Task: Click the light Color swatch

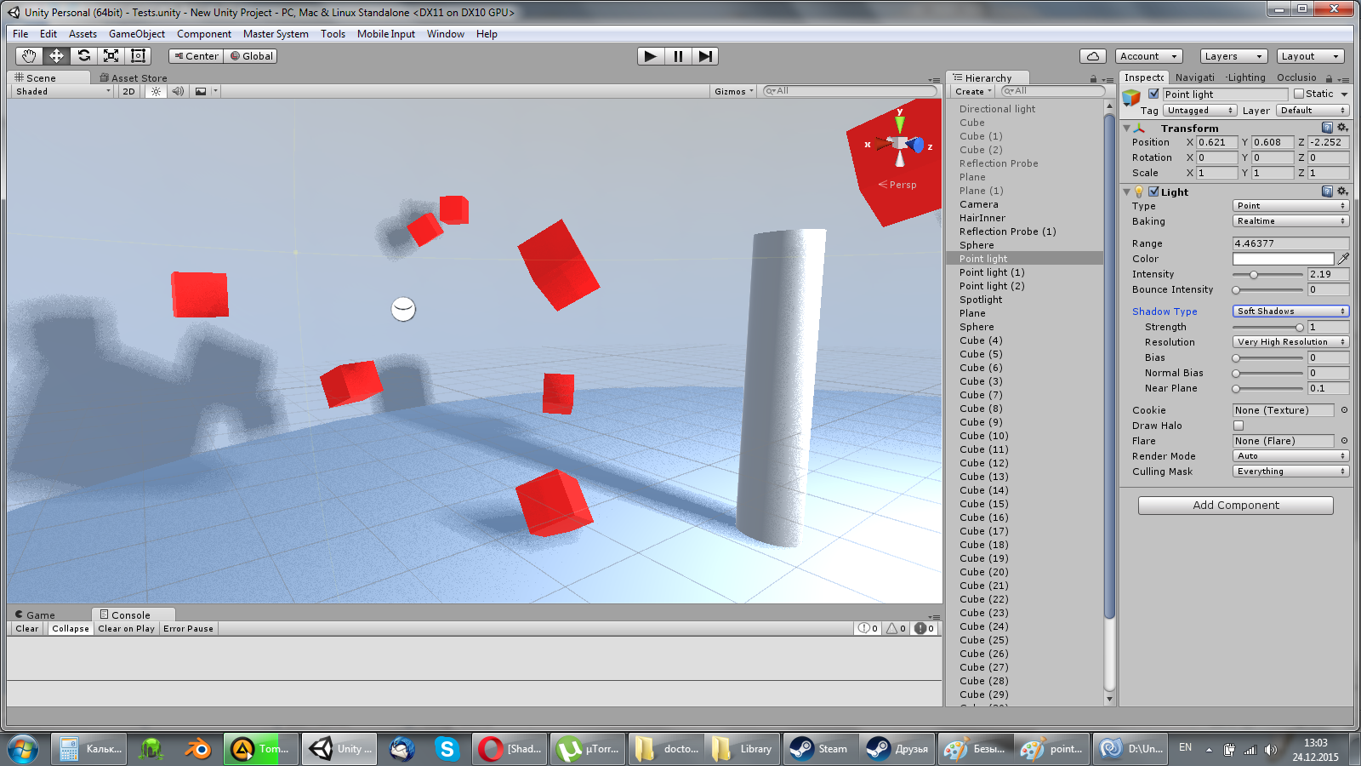Action: [x=1283, y=259]
